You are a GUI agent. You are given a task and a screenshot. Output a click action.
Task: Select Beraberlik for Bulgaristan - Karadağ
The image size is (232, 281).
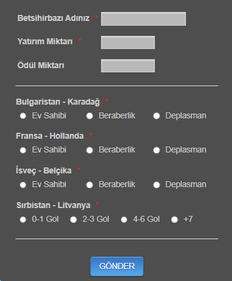tap(90, 116)
